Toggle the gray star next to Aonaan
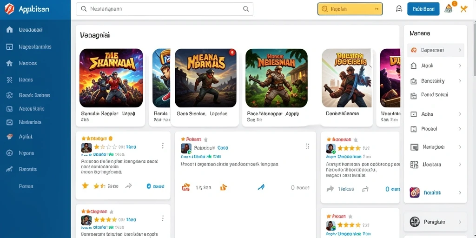476x238 pixels. pyautogui.click(x=356, y=140)
